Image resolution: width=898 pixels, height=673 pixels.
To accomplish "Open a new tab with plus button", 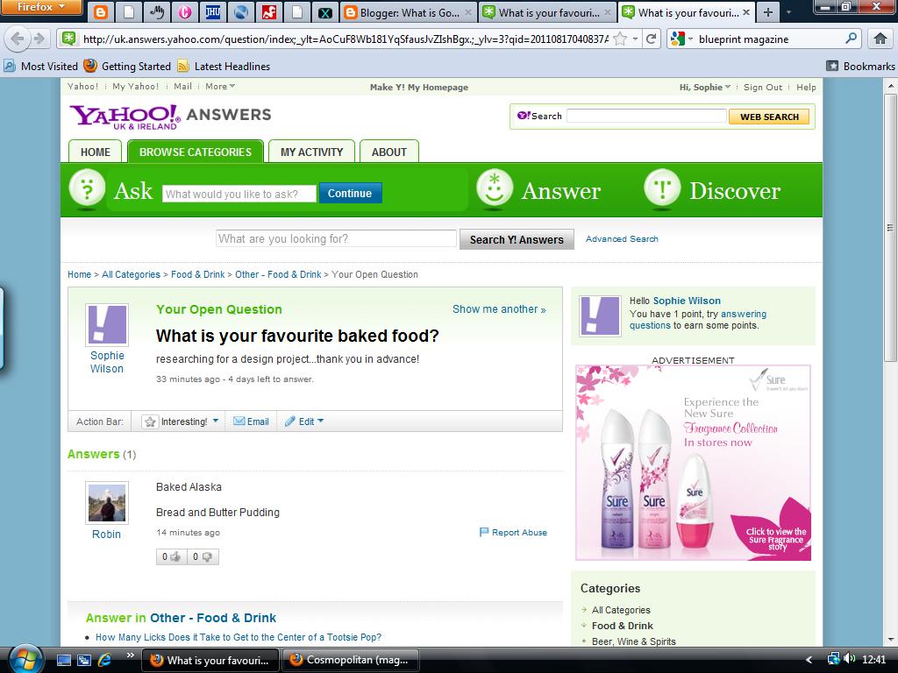I will (768, 12).
